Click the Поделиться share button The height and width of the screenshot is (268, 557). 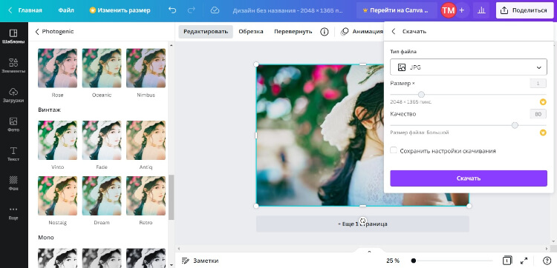point(524,10)
